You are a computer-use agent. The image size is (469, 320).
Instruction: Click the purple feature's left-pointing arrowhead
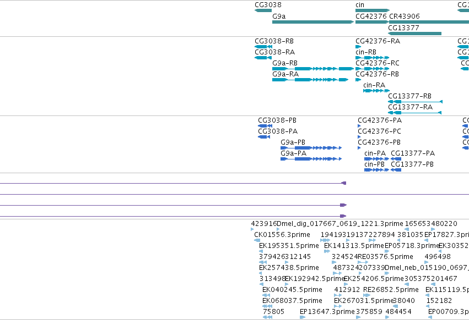[344, 183]
